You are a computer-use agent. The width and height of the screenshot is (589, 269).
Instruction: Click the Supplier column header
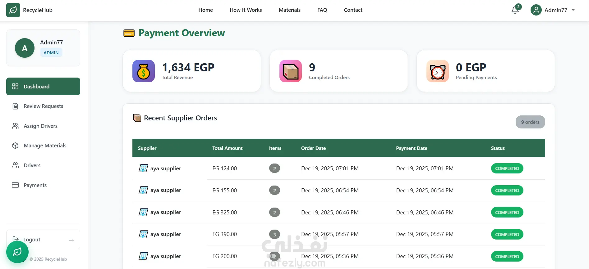coord(147,148)
